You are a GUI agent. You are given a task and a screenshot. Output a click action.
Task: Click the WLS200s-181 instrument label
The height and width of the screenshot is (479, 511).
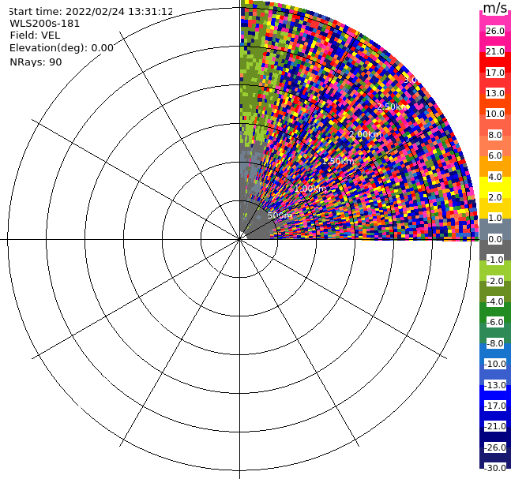coord(45,24)
